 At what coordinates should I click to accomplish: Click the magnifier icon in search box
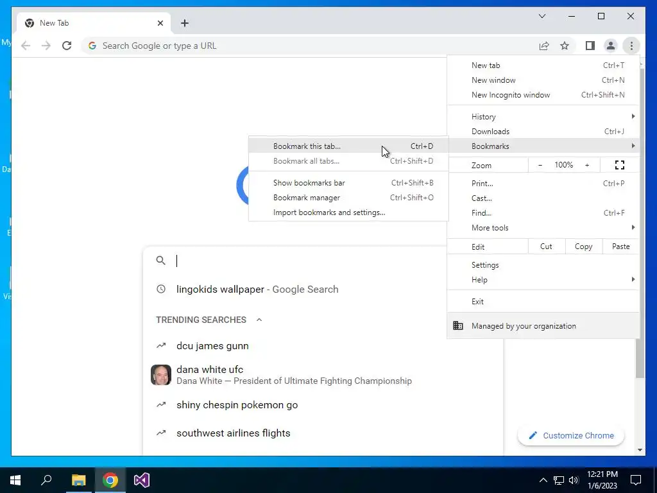160,261
